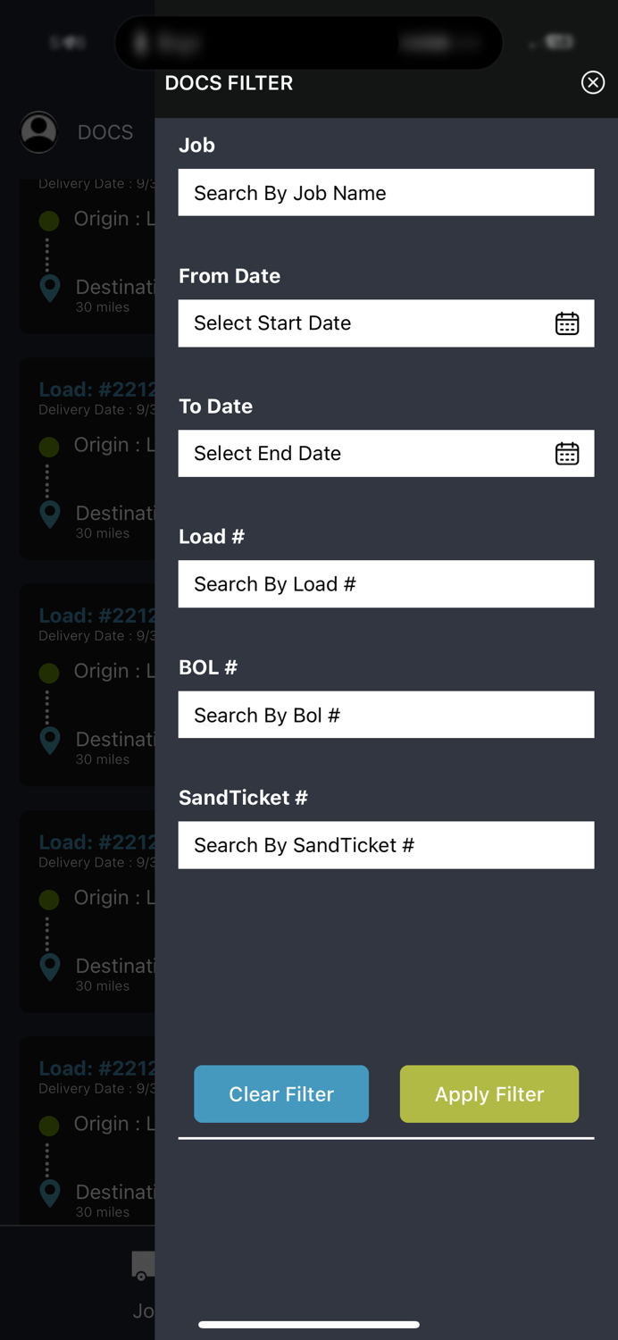Tap the profile avatar next to DOCS
The width and height of the screenshot is (618, 1340).
click(38, 131)
